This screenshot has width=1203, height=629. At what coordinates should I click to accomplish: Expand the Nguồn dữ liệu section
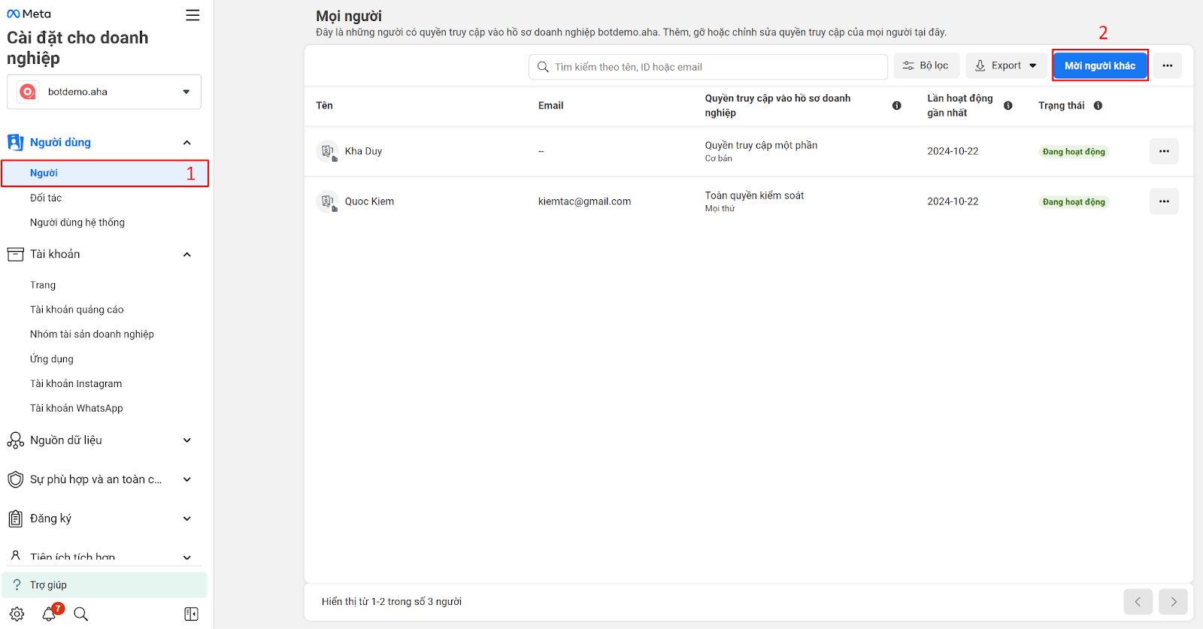[x=187, y=440]
